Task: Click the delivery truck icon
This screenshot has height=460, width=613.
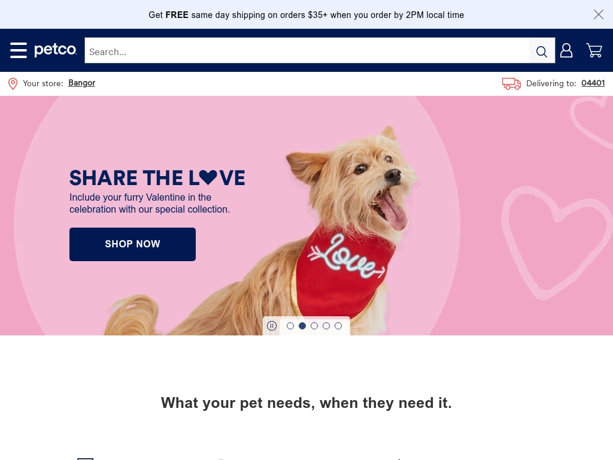Action: tap(511, 83)
